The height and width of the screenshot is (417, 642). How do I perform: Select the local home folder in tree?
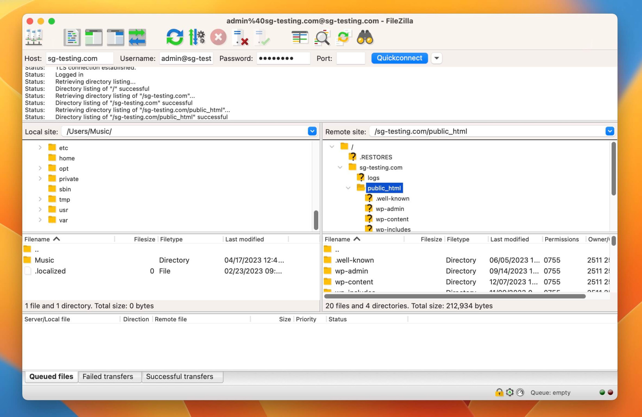67,158
